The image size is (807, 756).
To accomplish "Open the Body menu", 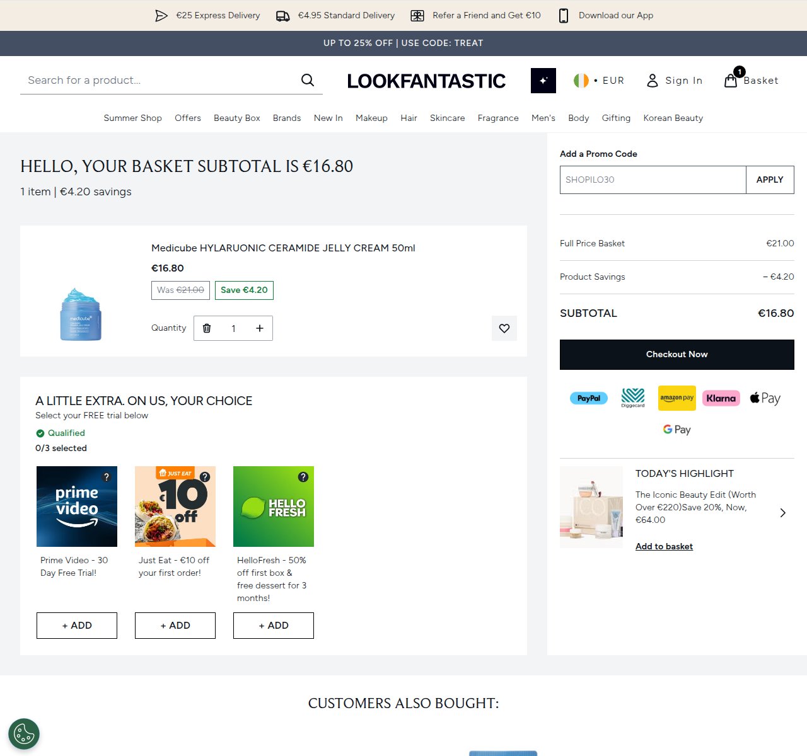I will coord(579,118).
